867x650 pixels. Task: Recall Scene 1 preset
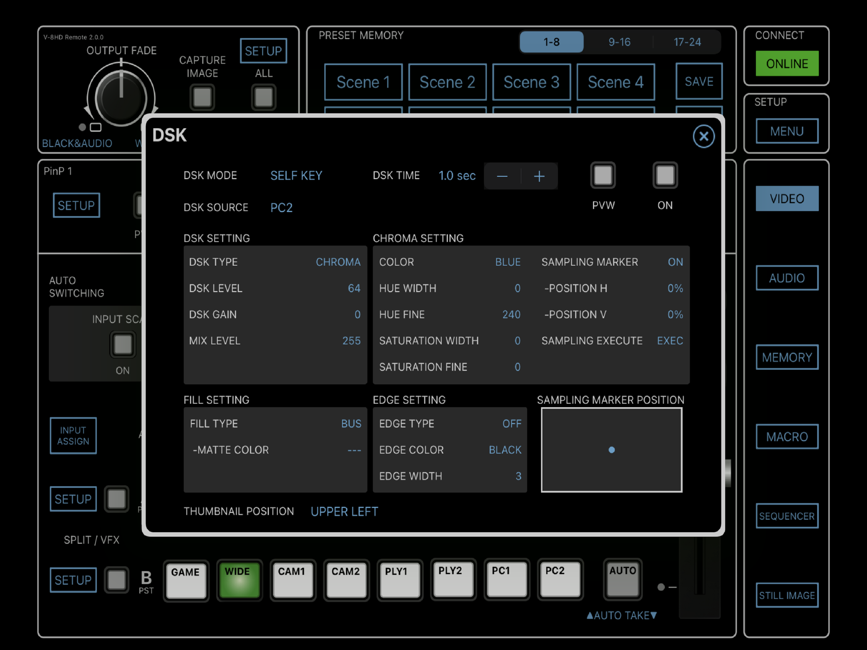click(x=363, y=82)
